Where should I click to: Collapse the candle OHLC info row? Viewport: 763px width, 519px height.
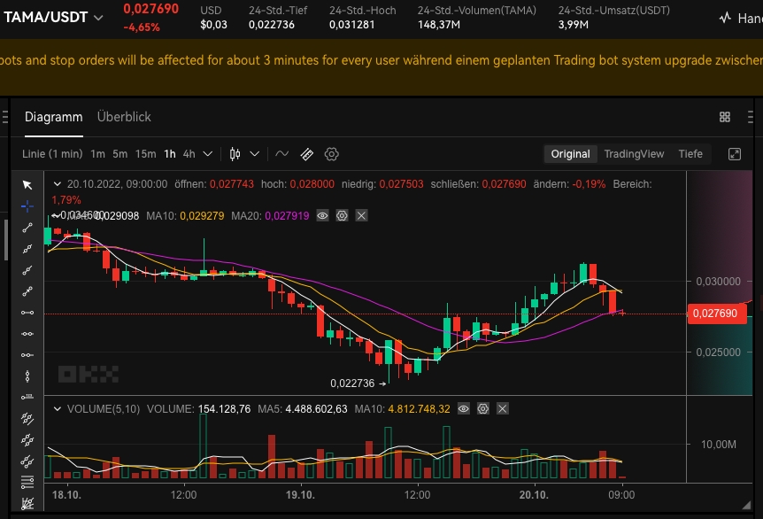point(58,184)
